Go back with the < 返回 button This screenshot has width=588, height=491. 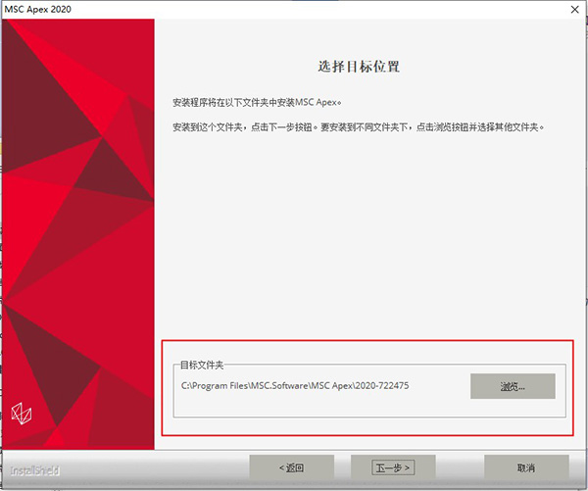tap(292, 467)
